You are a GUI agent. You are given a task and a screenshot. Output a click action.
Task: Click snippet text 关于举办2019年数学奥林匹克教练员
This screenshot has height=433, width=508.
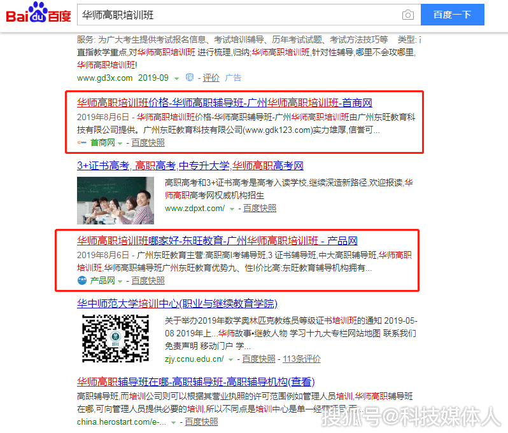point(248,320)
